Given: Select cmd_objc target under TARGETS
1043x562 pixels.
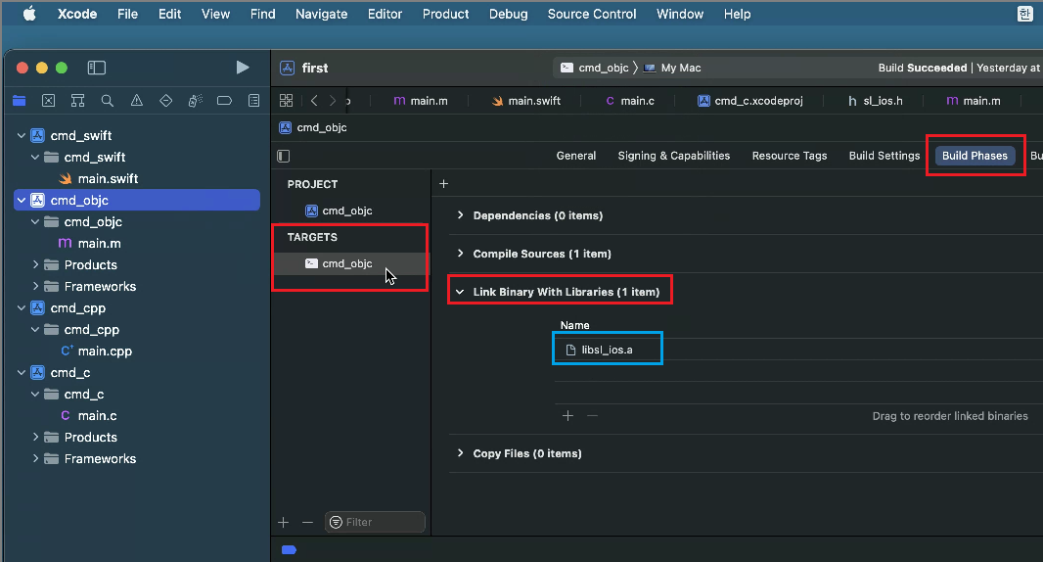Looking at the screenshot, I should (350, 263).
